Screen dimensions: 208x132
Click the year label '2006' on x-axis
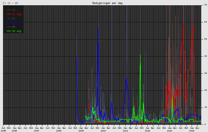tap(14, 131)
